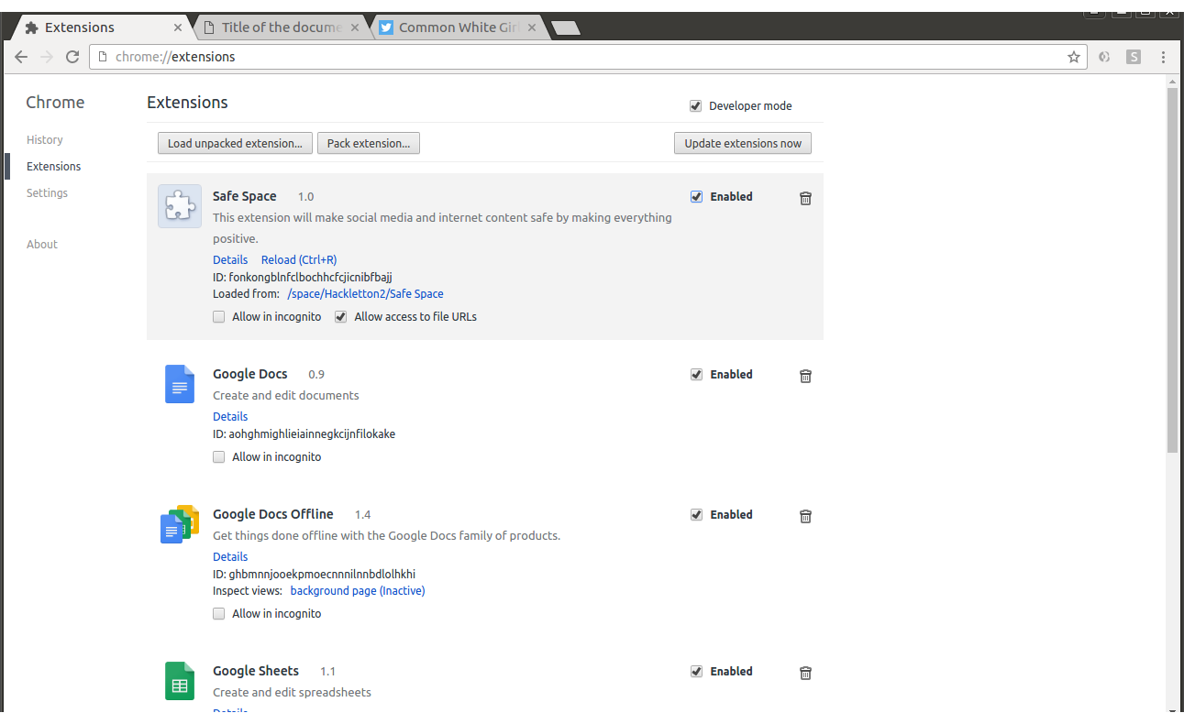Click Pack extension button
The height and width of the screenshot is (724, 1184).
[369, 143]
